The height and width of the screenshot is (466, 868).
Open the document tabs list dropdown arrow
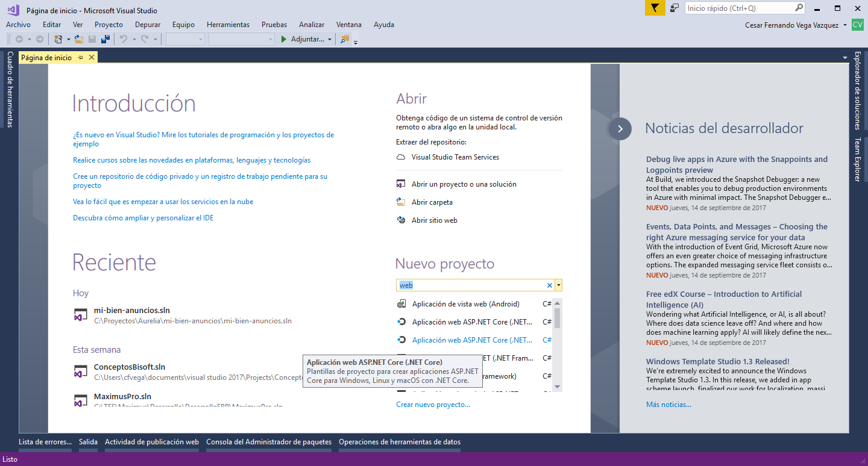coord(846,58)
